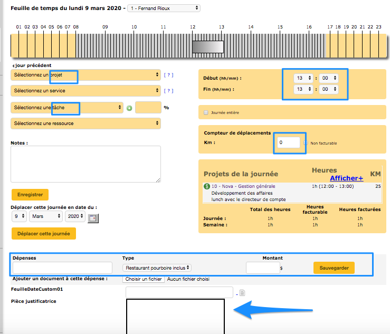Expand the Sélectionnez une ressource dropdown
This screenshot has width=390, height=334.
click(85, 123)
